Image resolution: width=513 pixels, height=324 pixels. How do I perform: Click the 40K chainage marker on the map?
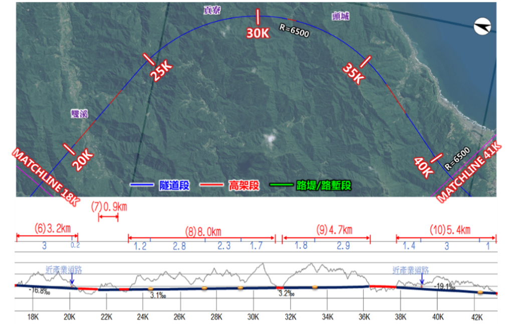coord(423,167)
